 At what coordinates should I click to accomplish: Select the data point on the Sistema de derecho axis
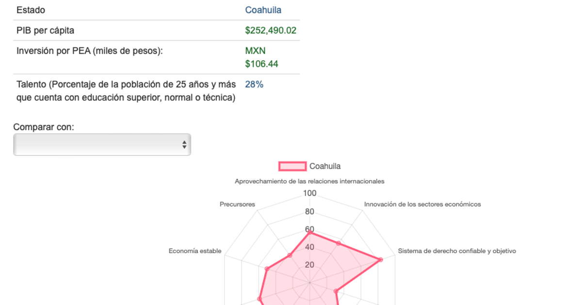coord(380,260)
